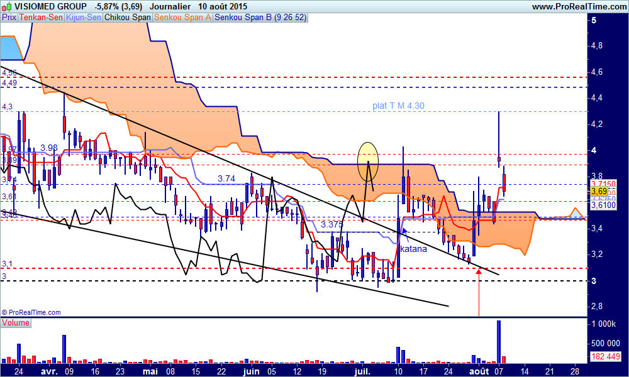Click the 28 date label on time axis
This screenshot has width=629, height=377.
[x=574, y=371]
